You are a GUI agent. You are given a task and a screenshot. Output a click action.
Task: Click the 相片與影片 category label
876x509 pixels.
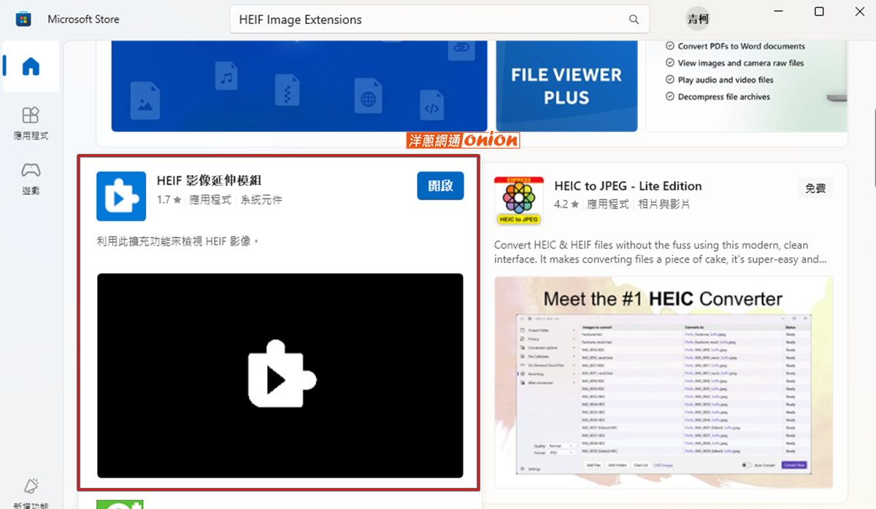point(664,204)
